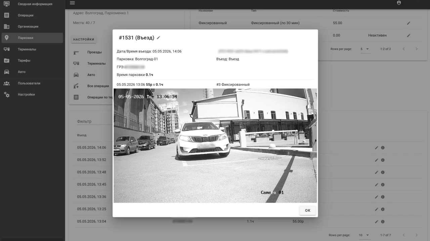Click the 55.00 cost value in tariffs

click(338, 23)
